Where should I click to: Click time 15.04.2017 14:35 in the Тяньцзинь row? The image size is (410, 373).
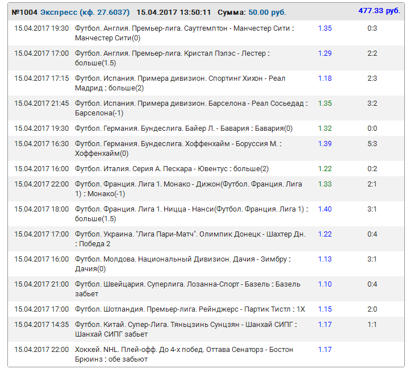pos(41,325)
